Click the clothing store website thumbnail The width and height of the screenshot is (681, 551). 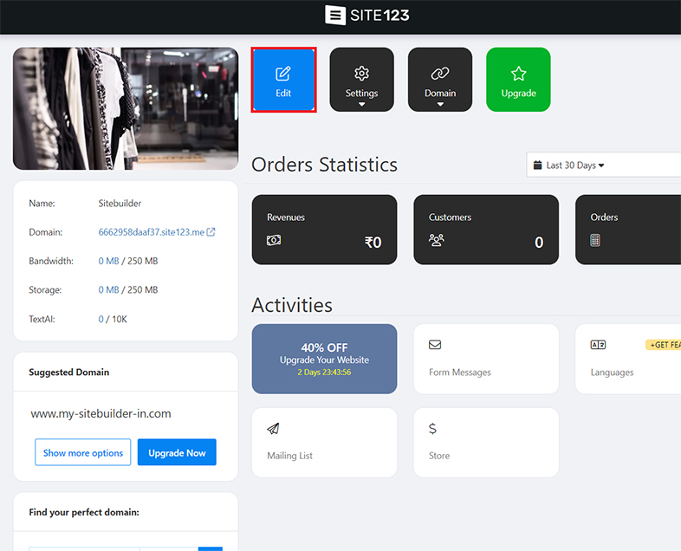pos(126,108)
